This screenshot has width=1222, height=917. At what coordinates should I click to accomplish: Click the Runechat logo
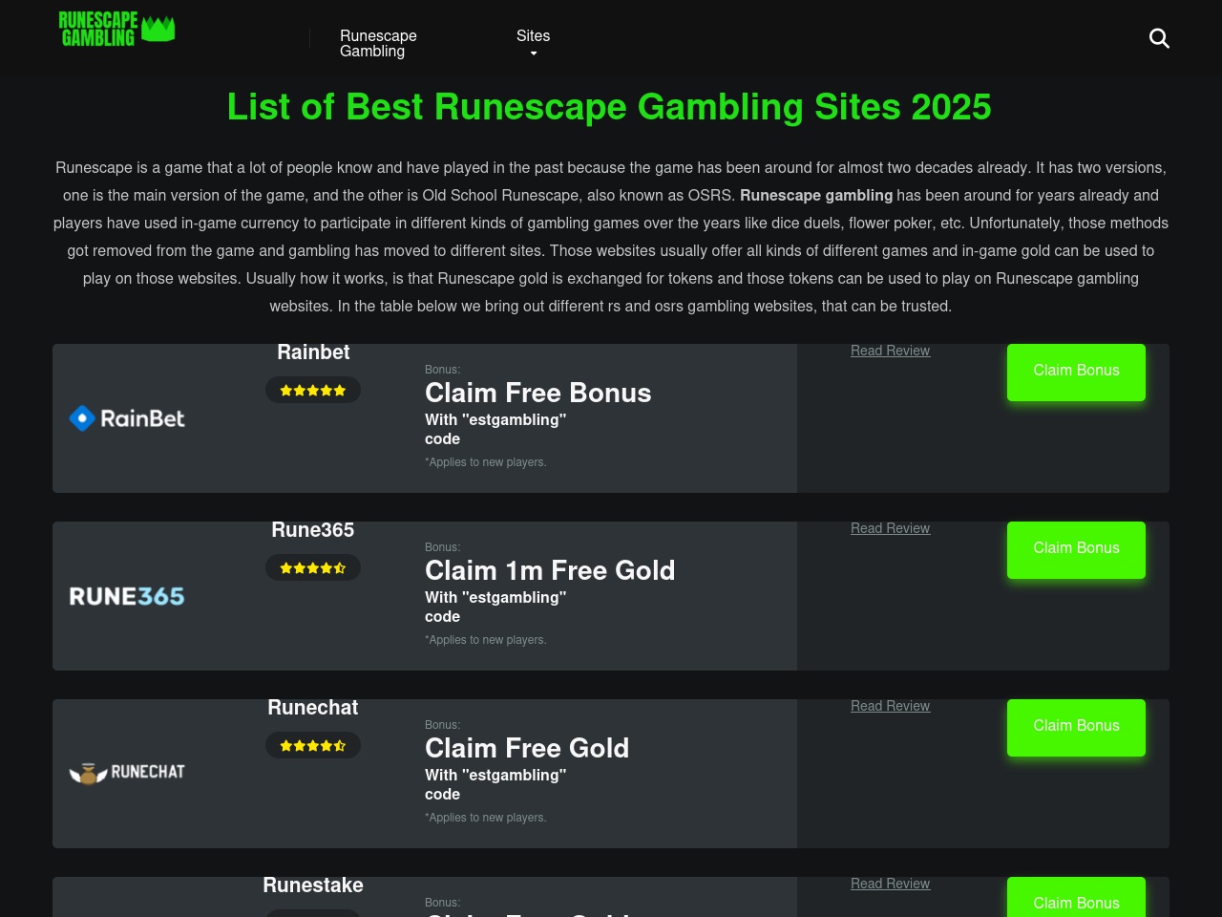(127, 773)
